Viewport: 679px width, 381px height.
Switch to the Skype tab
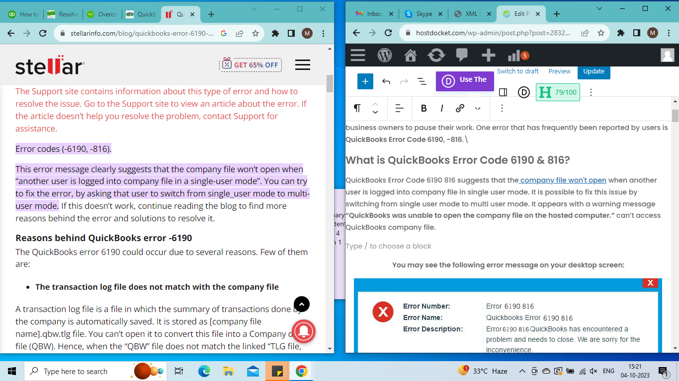[419, 14]
